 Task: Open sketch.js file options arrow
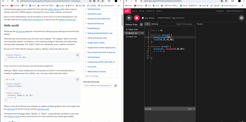pyautogui.click(x=142, y=33)
